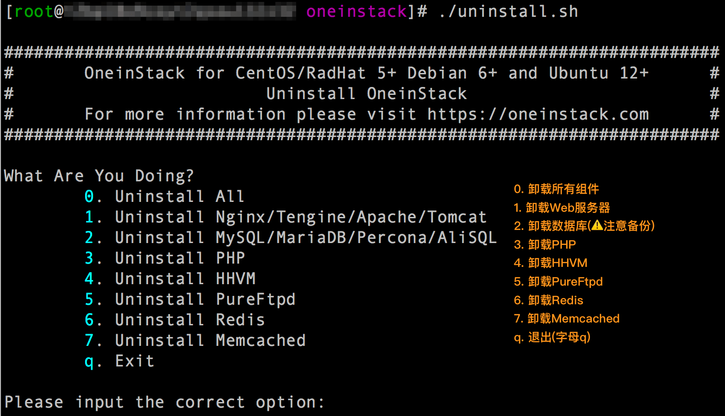Click the ./uninstall.sh command text
This screenshot has height=416, width=725.
[x=508, y=11]
